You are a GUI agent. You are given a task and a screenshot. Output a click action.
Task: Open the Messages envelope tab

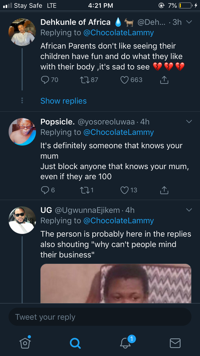(175, 343)
